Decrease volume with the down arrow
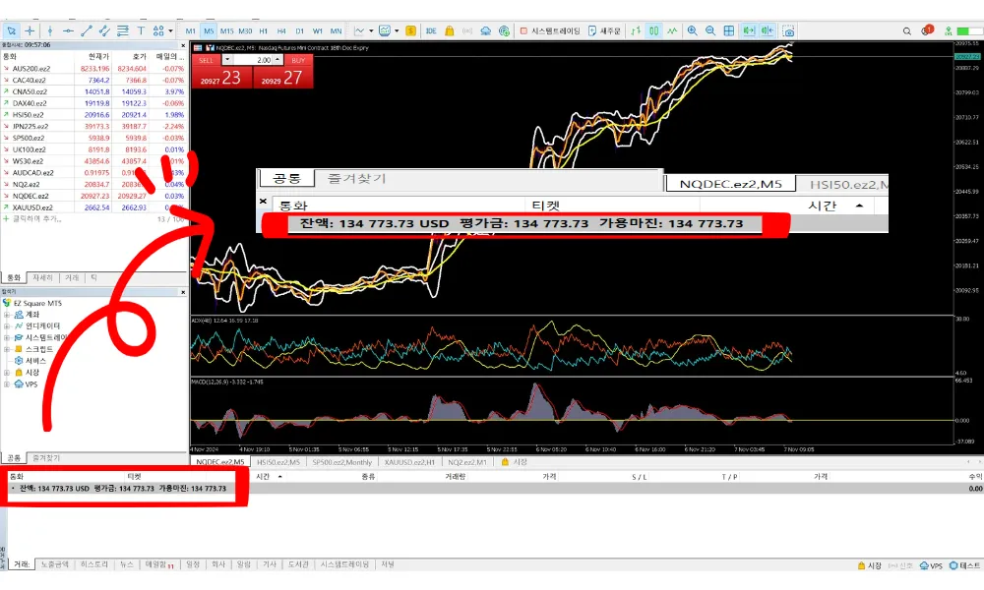This screenshot has height=590, width=984. [x=227, y=60]
